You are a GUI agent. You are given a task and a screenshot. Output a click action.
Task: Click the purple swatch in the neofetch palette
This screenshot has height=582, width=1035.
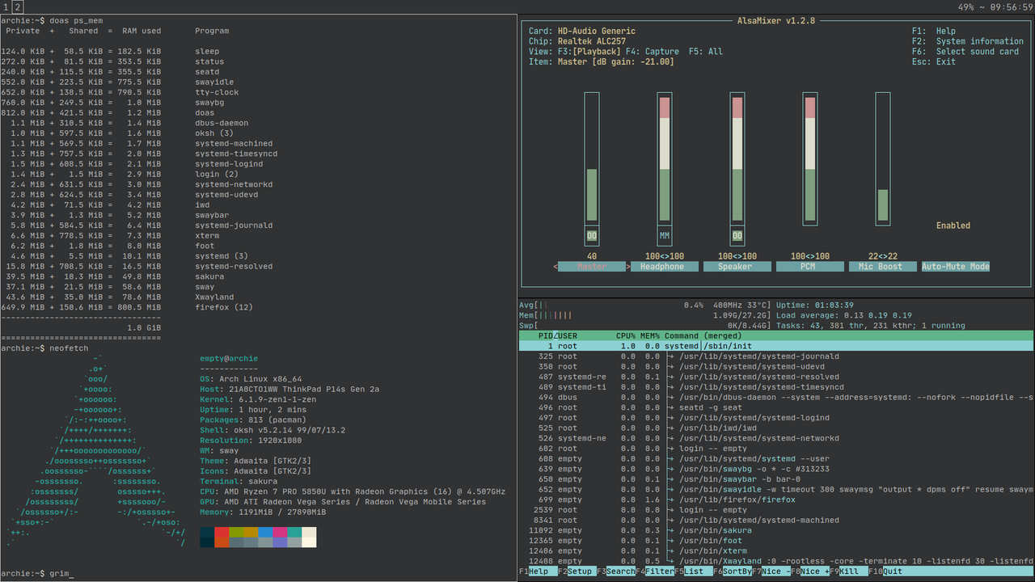coord(280,543)
